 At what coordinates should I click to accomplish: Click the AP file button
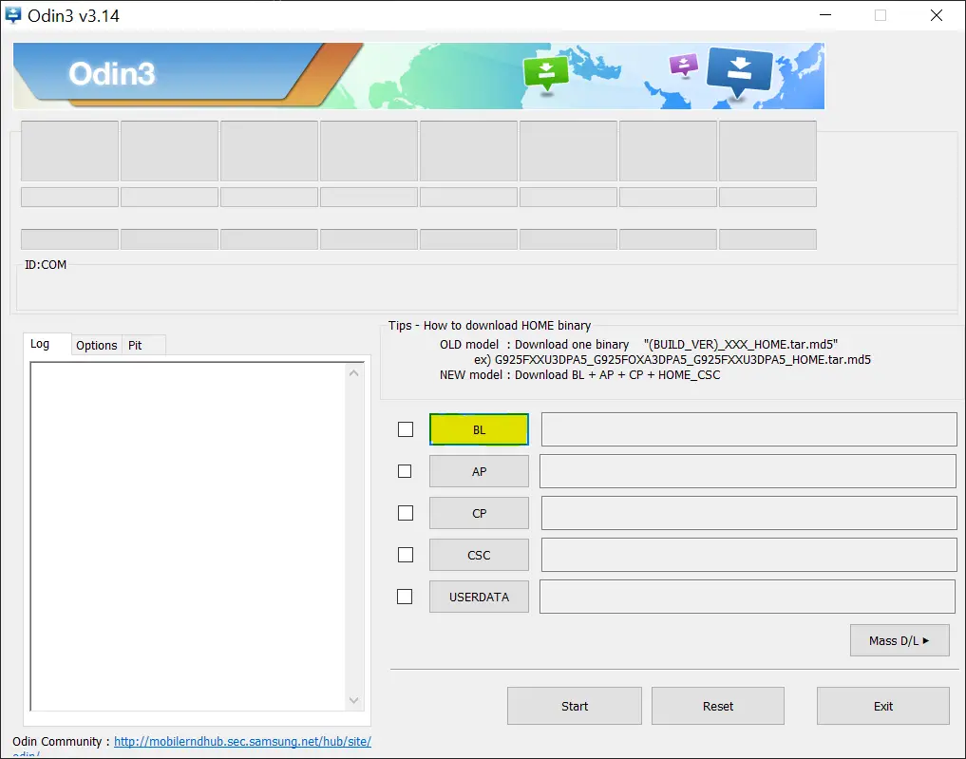(x=479, y=471)
